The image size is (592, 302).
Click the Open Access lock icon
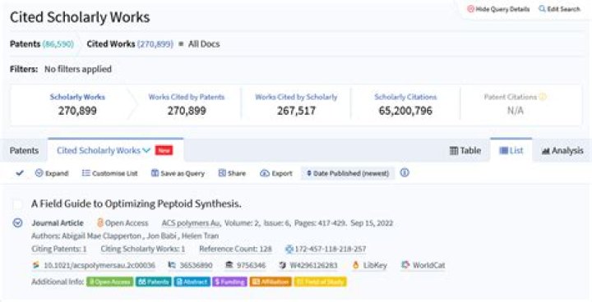click(100, 223)
